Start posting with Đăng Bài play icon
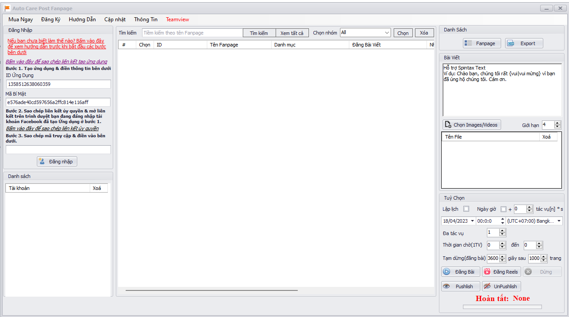This screenshot has width=569, height=317. [460, 272]
